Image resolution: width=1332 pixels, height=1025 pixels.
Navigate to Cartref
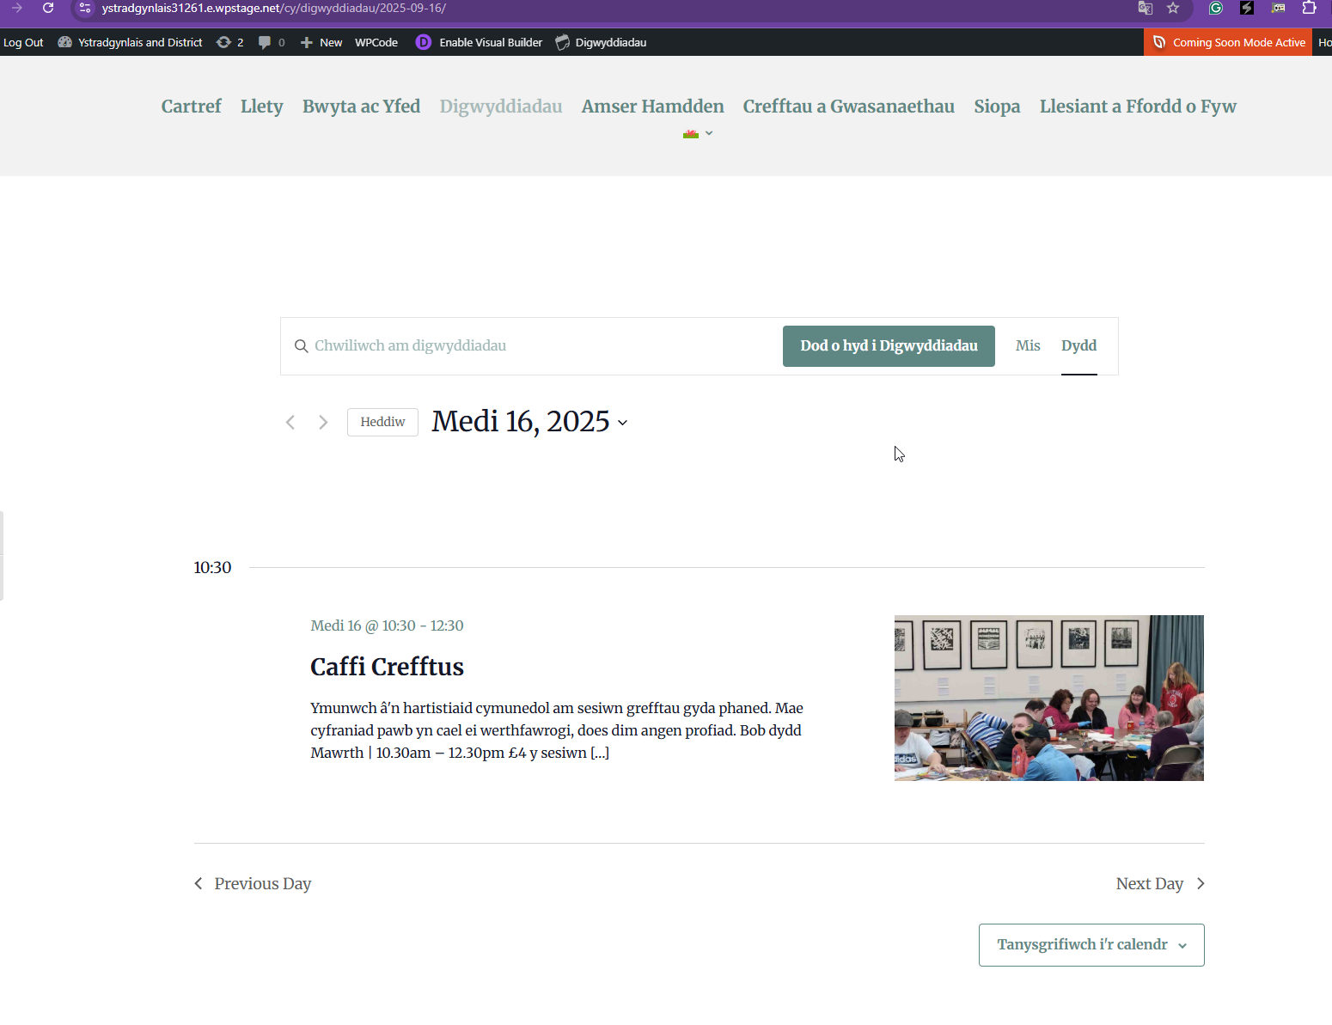pos(191,106)
